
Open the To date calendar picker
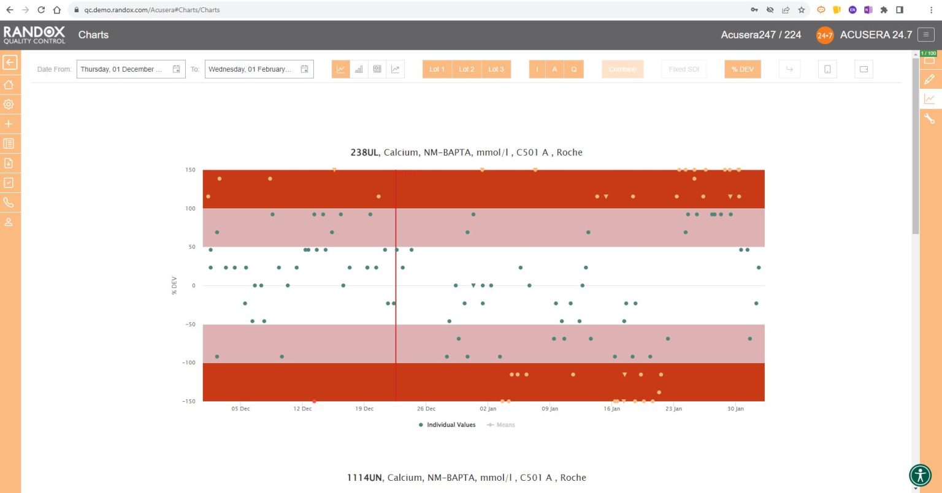point(304,69)
